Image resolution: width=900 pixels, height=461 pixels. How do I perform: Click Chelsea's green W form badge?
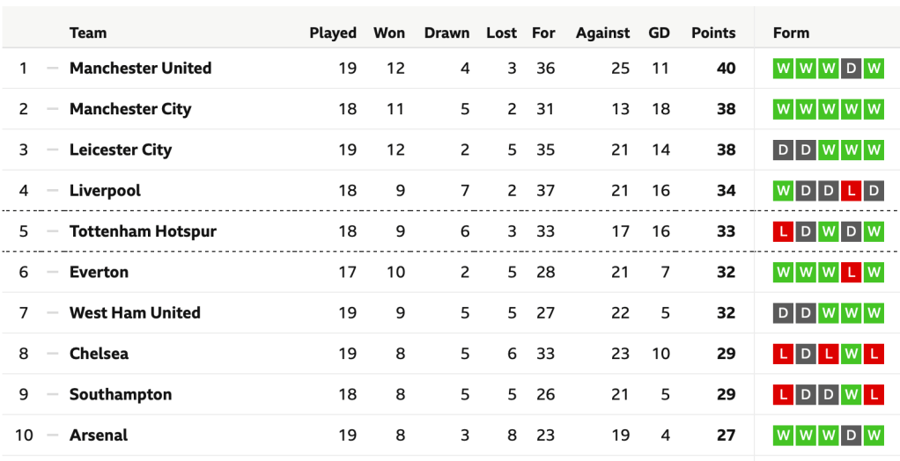(851, 355)
